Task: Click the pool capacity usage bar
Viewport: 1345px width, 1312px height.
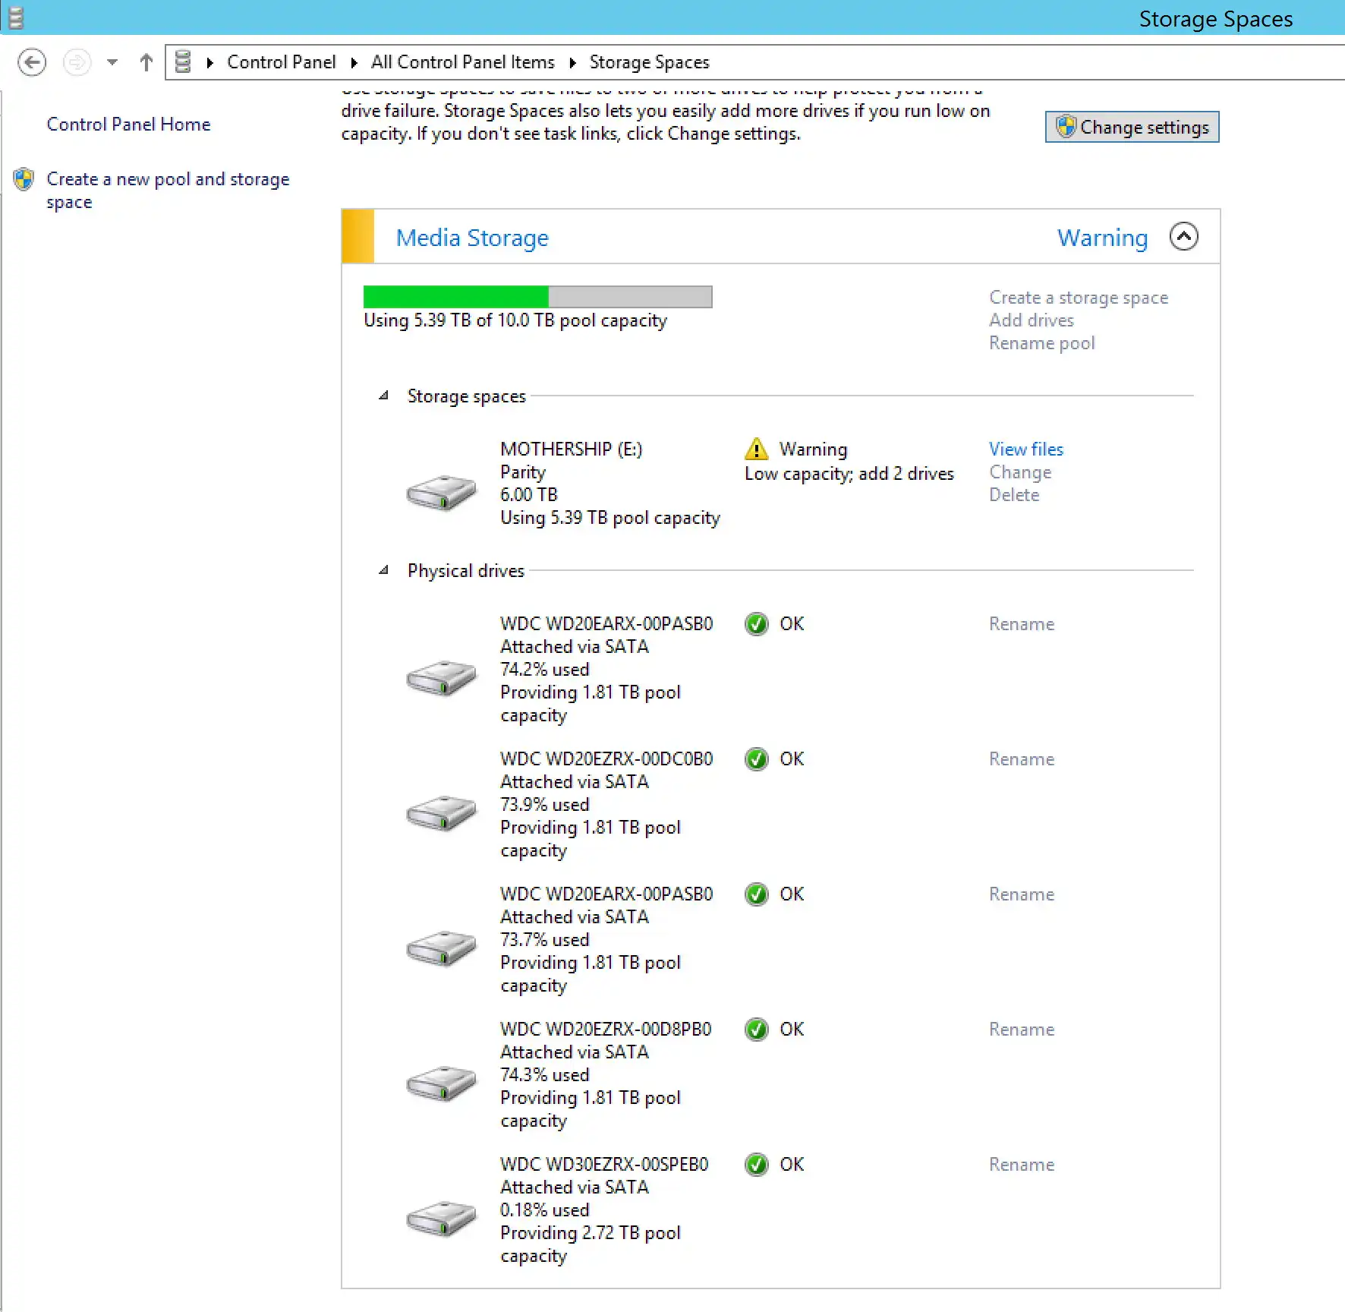Action: pos(537,296)
